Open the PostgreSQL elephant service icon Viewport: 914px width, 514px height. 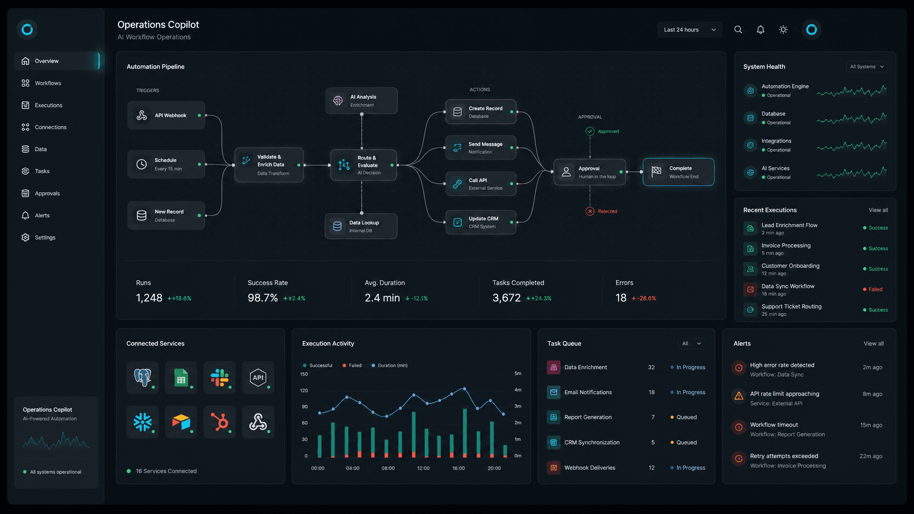143,377
